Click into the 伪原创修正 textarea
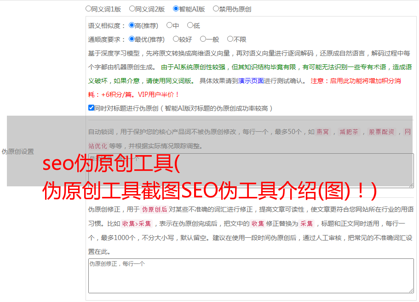The image size is (419, 302). click(x=251, y=276)
